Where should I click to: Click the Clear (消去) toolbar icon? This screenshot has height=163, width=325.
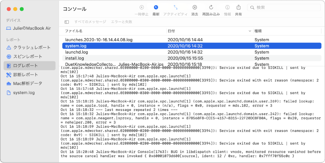click(x=194, y=7)
